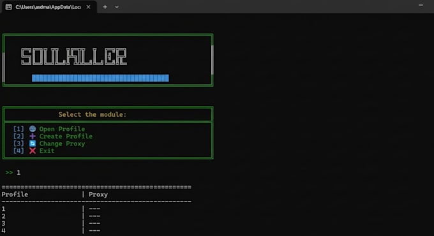Click the 'Open Profile' menu text
The width and height of the screenshot is (434, 236).
pyautogui.click(x=62, y=129)
